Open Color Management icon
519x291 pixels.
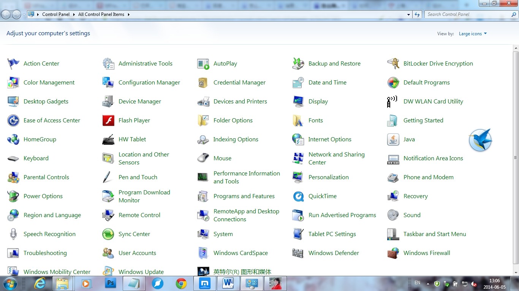pyautogui.click(x=13, y=83)
